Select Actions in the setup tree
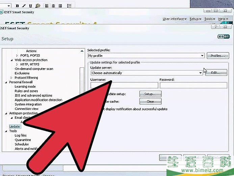 tap(31, 51)
